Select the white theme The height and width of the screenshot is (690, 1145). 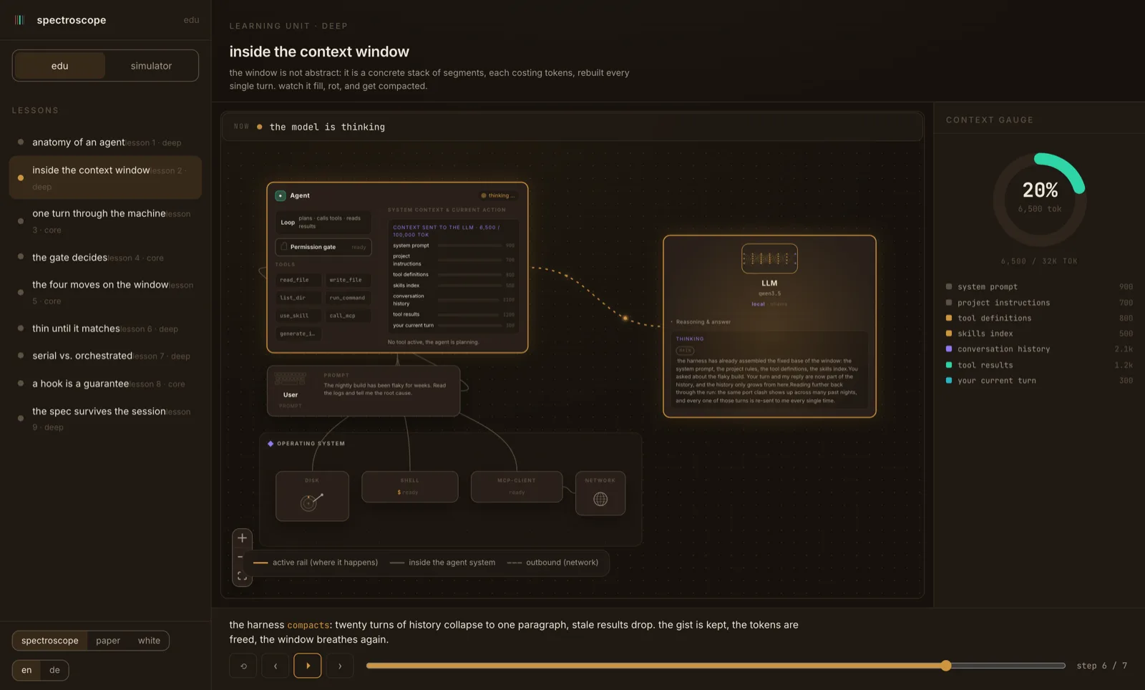pyautogui.click(x=149, y=641)
